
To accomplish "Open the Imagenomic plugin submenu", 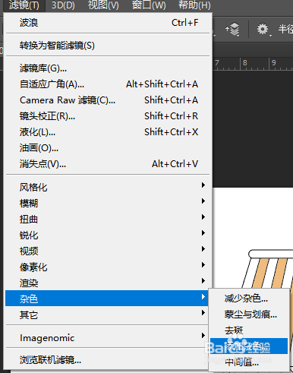I will click(x=108, y=337).
